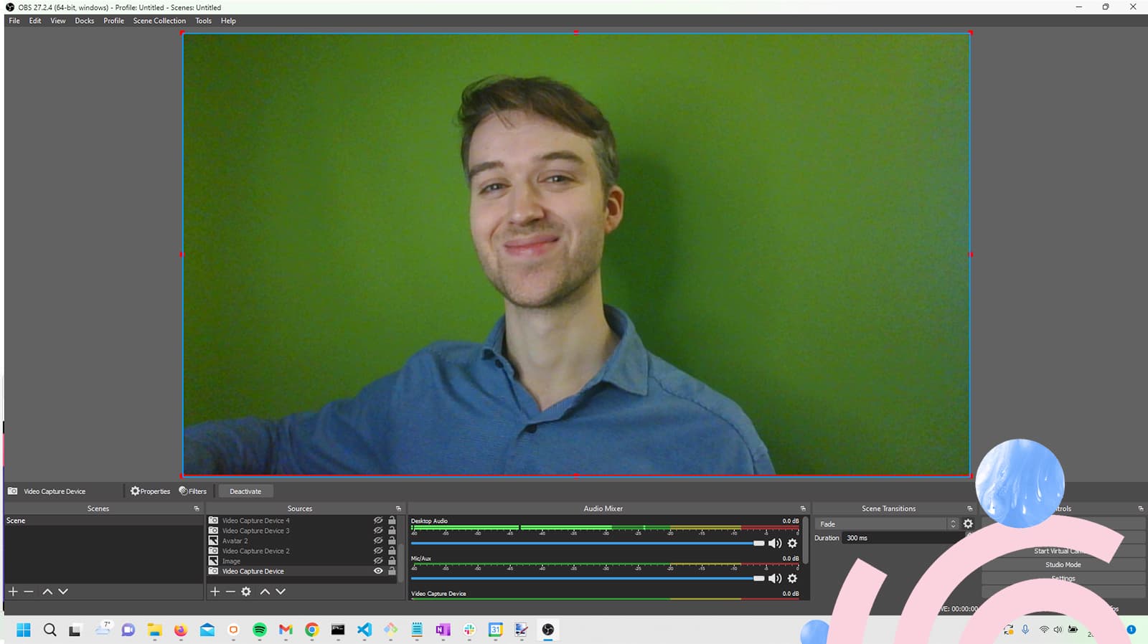This screenshot has height=644, width=1148.
Task: Open source properties gear in Sources toolbar
Action: [246, 592]
